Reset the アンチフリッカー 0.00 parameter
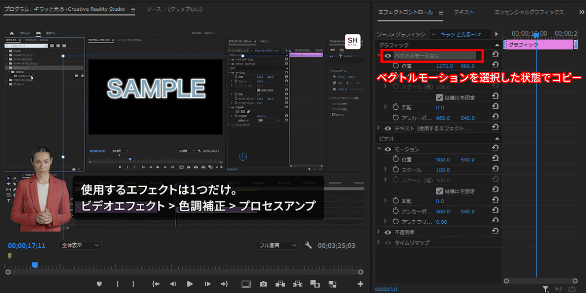This screenshot has height=293, width=586. pyautogui.click(x=495, y=222)
